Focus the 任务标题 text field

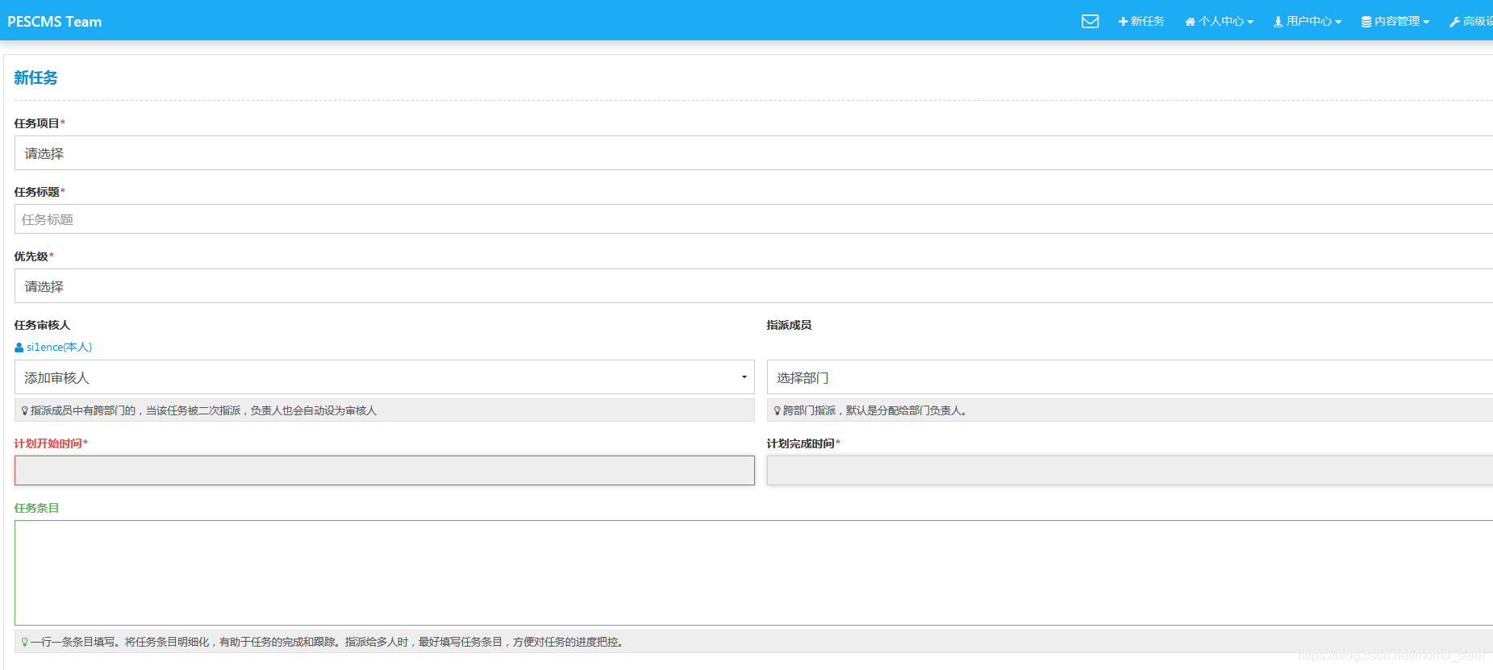753,219
